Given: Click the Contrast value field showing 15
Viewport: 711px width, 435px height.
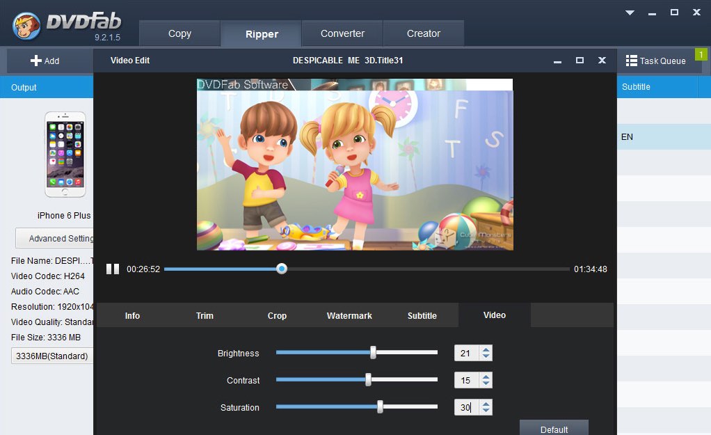Looking at the screenshot, I should click(x=467, y=380).
